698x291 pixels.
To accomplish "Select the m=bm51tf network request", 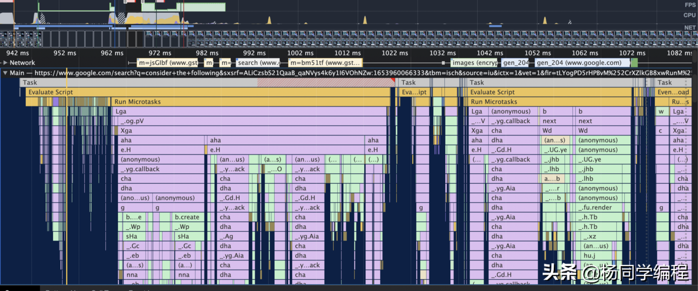I will [x=324, y=63].
